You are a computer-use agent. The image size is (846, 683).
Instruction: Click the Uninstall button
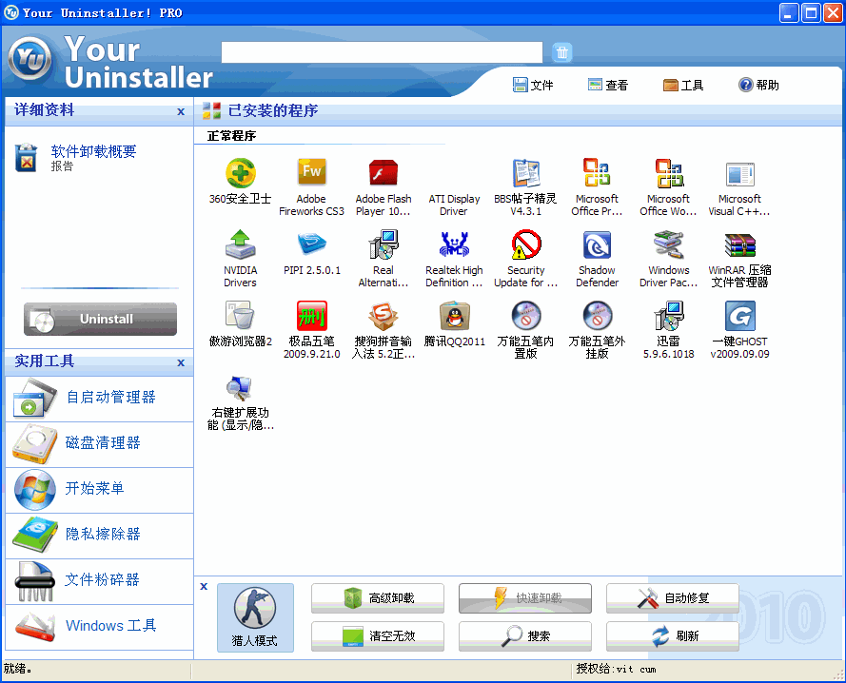(100, 319)
